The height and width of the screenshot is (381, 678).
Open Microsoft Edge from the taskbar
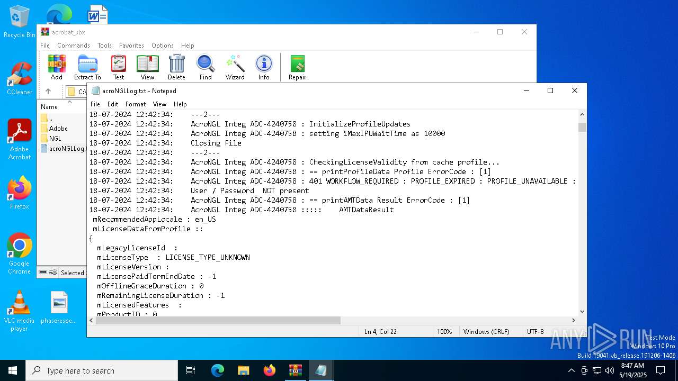point(218,370)
